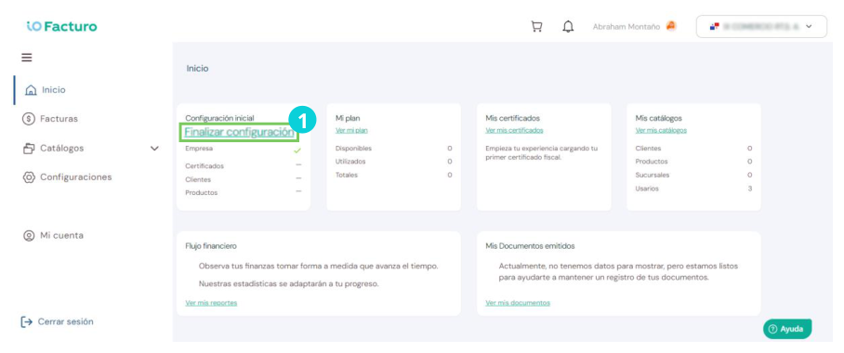
Task: Click the Facturo logo
Action: pos(62,26)
